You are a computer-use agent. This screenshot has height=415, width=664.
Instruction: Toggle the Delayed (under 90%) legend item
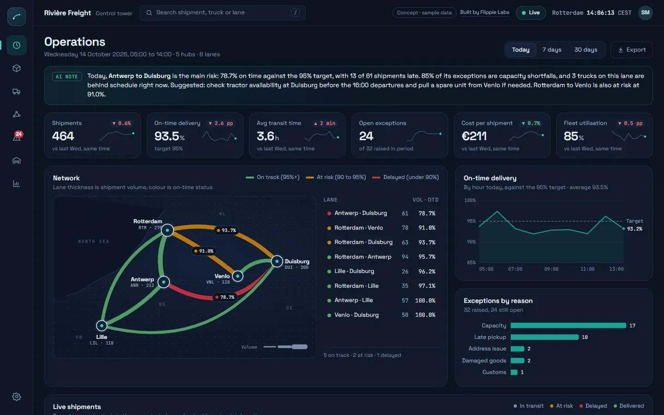(x=405, y=177)
